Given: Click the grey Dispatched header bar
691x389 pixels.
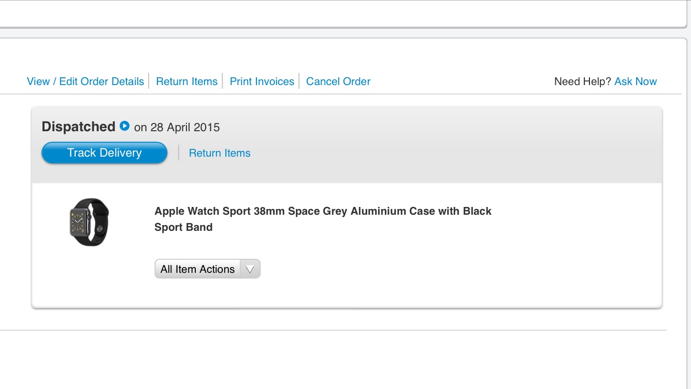Looking at the screenshot, I should pos(347,145).
